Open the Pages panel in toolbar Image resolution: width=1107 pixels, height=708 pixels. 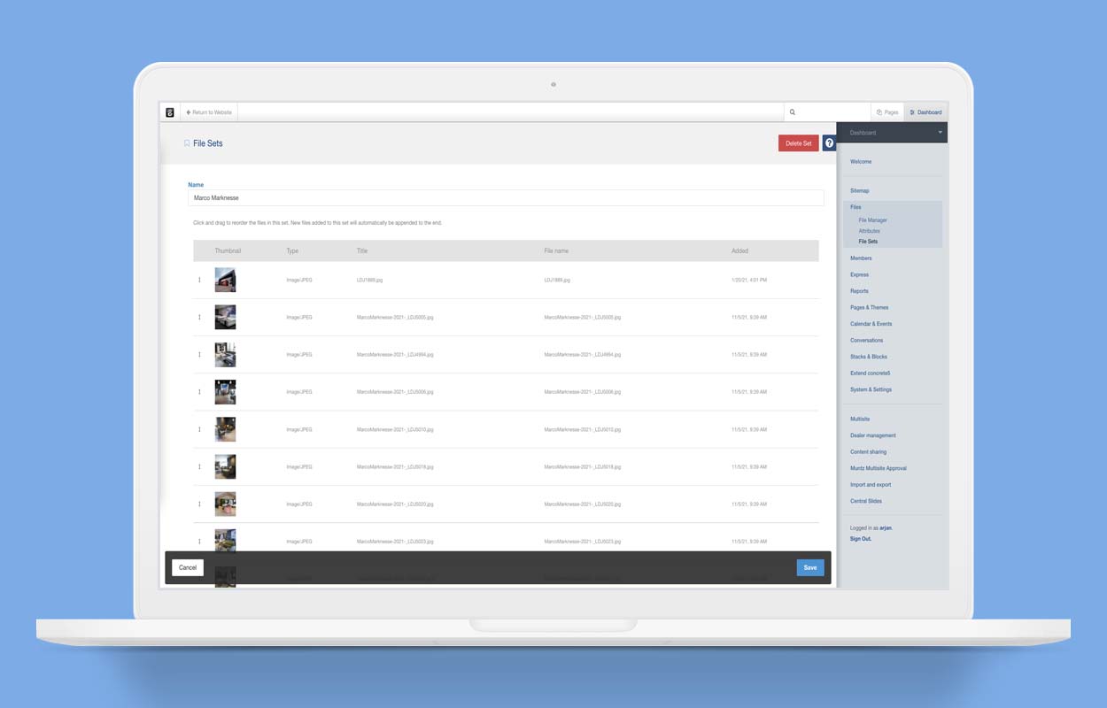[x=887, y=112]
